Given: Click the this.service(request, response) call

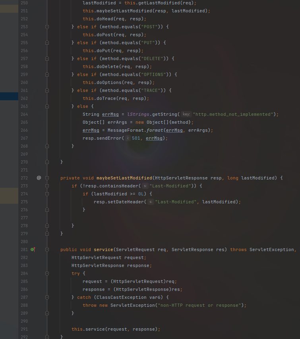Looking at the screenshot, I should (x=115, y=329).
